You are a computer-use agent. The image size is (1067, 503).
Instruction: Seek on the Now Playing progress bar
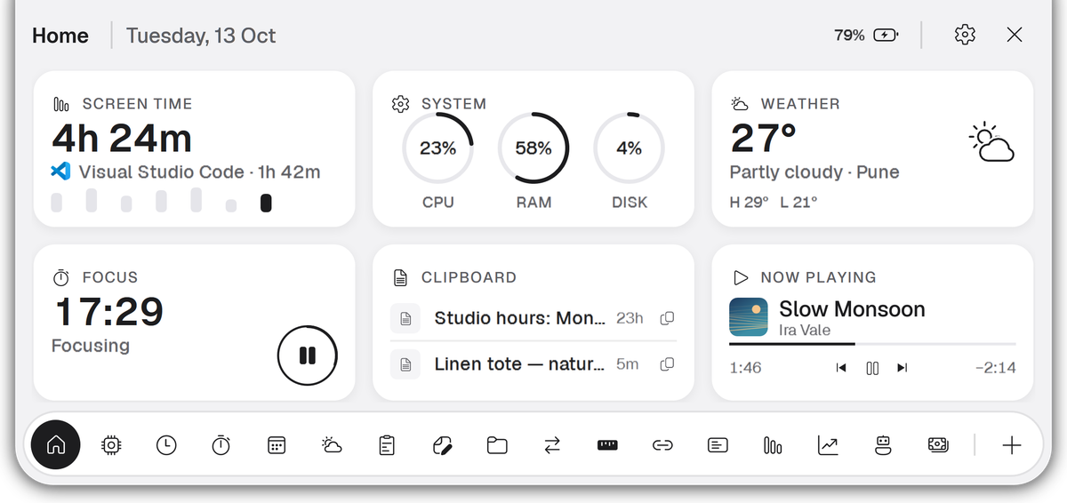(x=872, y=344)
